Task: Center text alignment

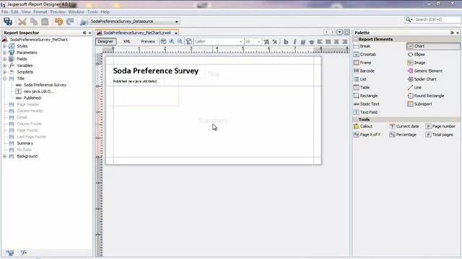Action: [x=336, y=42]
